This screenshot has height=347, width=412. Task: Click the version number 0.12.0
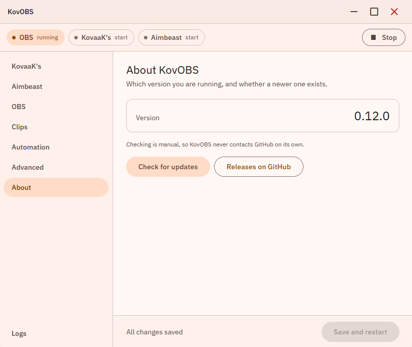[x=372, y=116]
